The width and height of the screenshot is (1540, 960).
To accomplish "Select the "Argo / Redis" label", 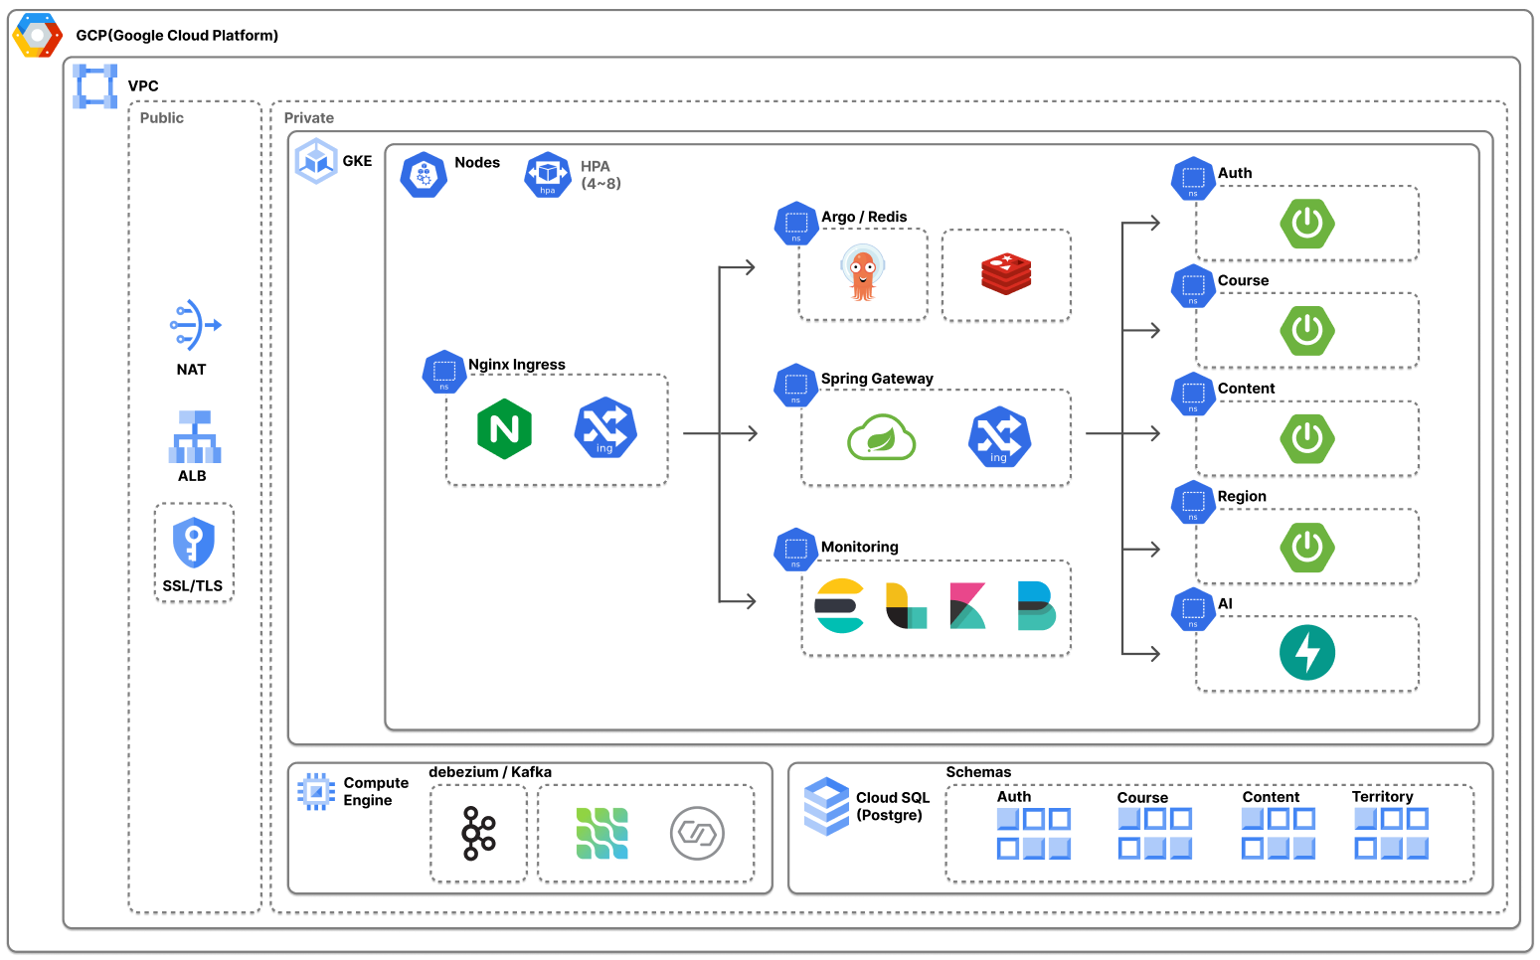I will pos(864,217).
